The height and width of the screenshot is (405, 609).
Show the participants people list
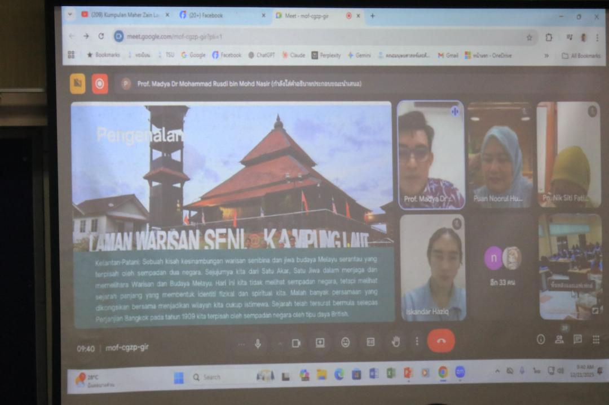point(559,339)
